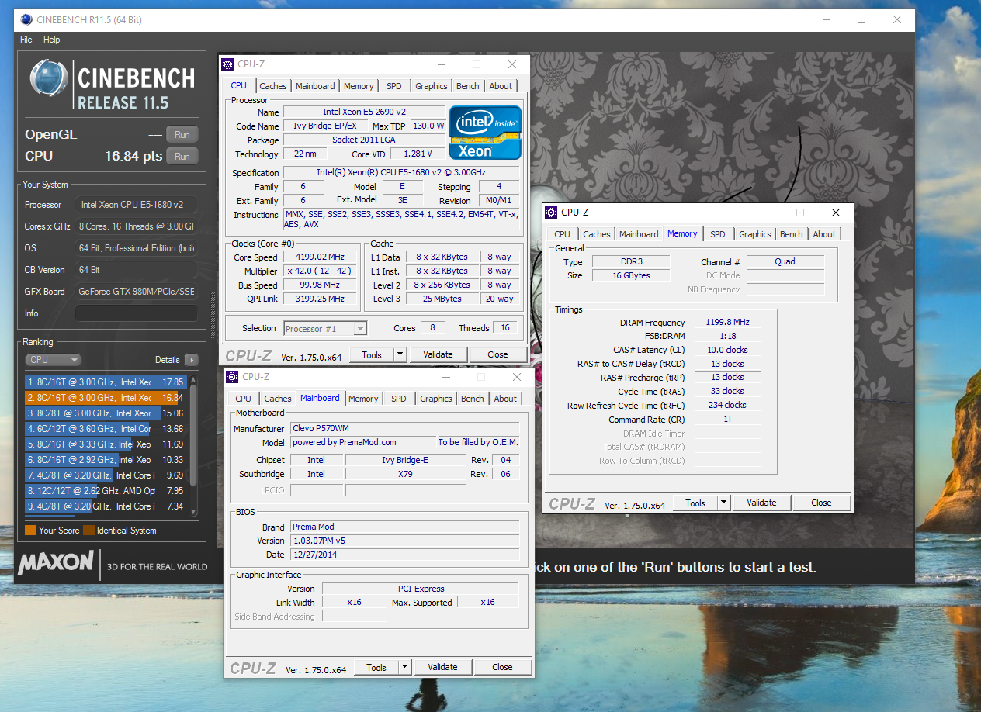This screenshot has width=981, height=712.
Task: Open Caches tab in the CPU-Z Xeon processor window
Action: (x=273, y=86)
